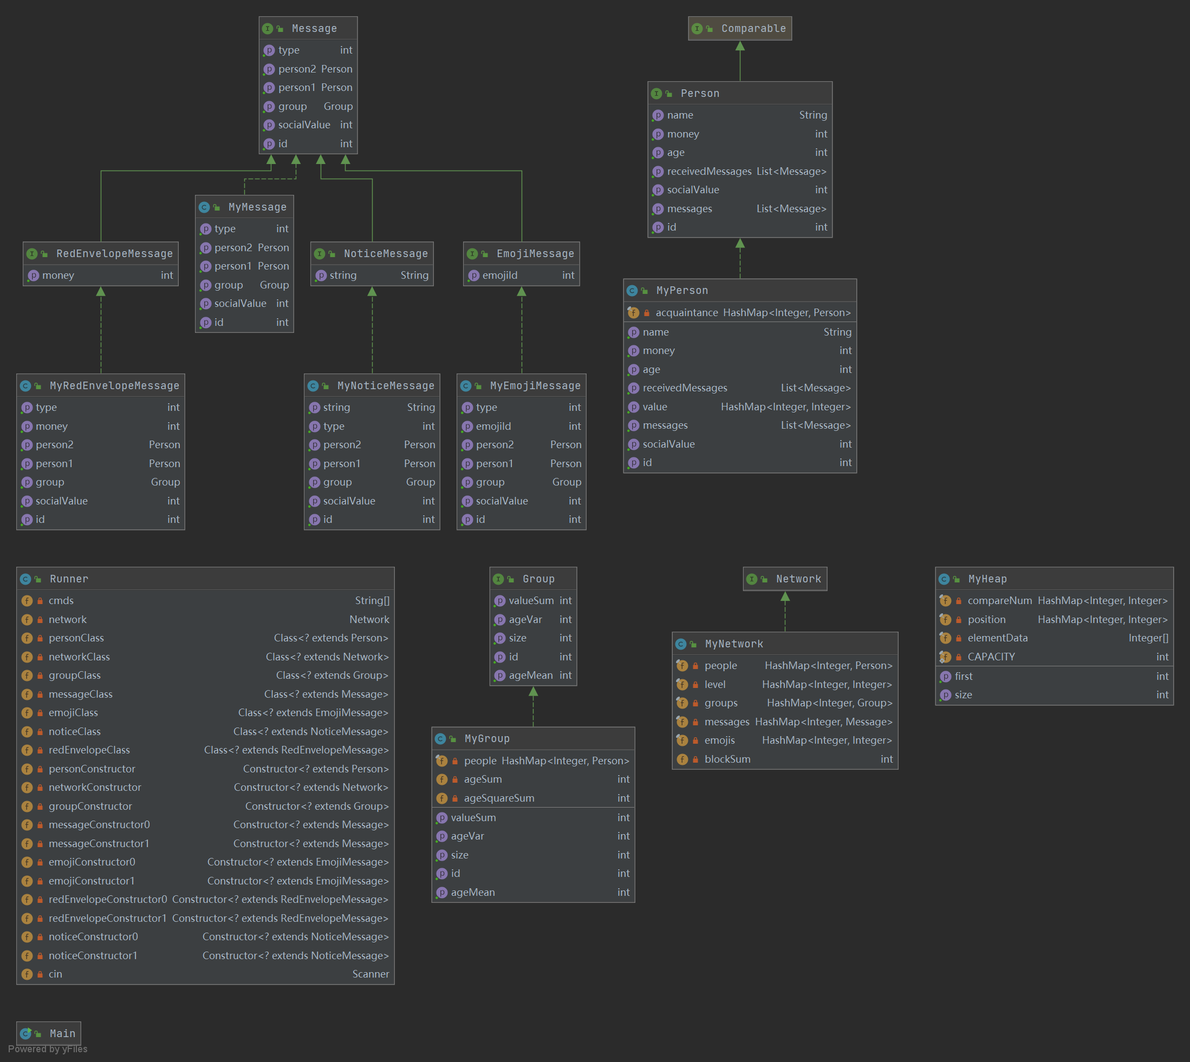The height and width of the screenshot is (1062, 1190).
Task: Click the class icon beside MyMessage
Action: 204,207
